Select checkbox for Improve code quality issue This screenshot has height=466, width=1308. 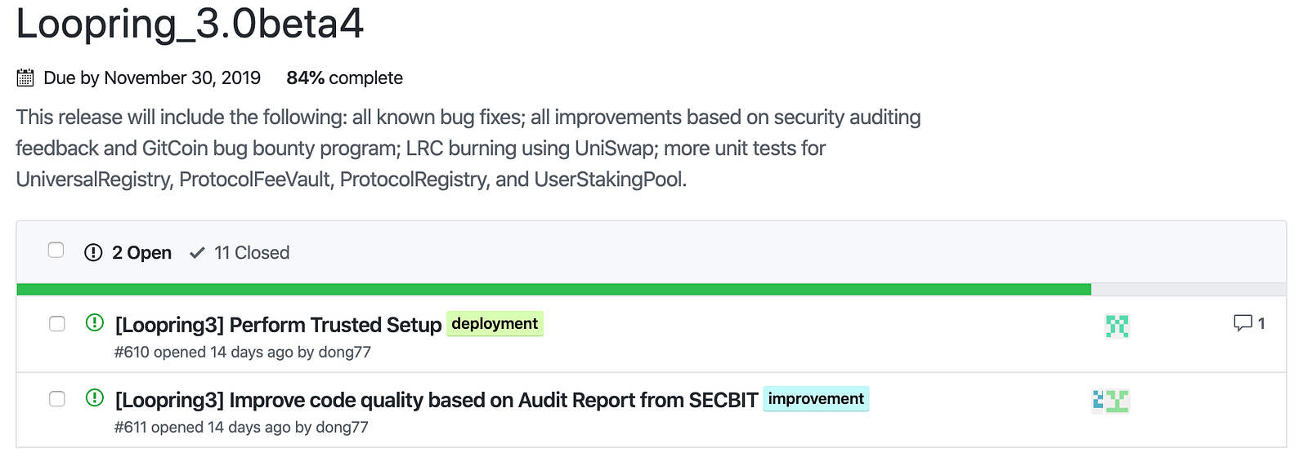pos(57,399)
